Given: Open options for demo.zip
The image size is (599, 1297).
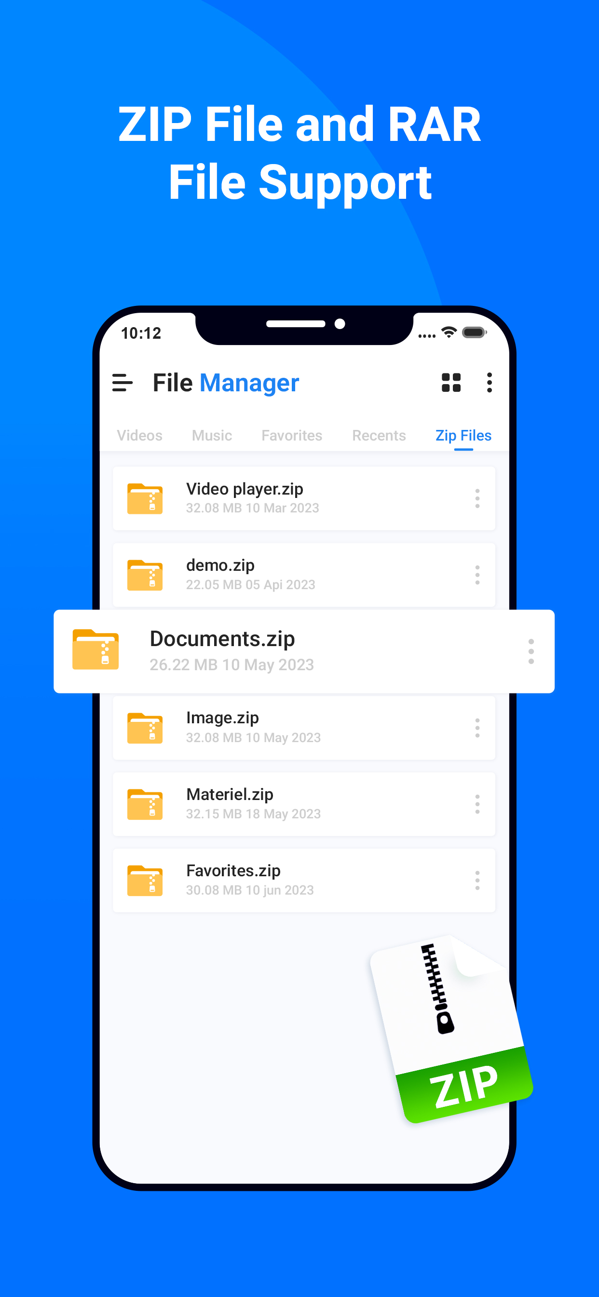Looking at the screenshot, I should click(x=477, y=575).
